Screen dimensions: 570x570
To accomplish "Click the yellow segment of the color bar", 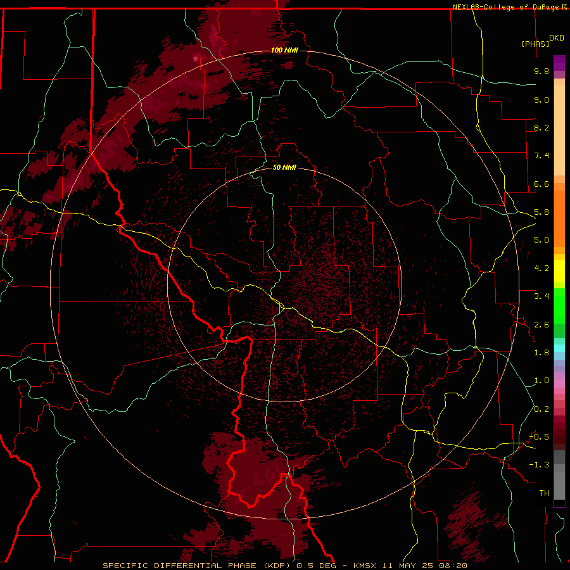I will click(559, 271).
